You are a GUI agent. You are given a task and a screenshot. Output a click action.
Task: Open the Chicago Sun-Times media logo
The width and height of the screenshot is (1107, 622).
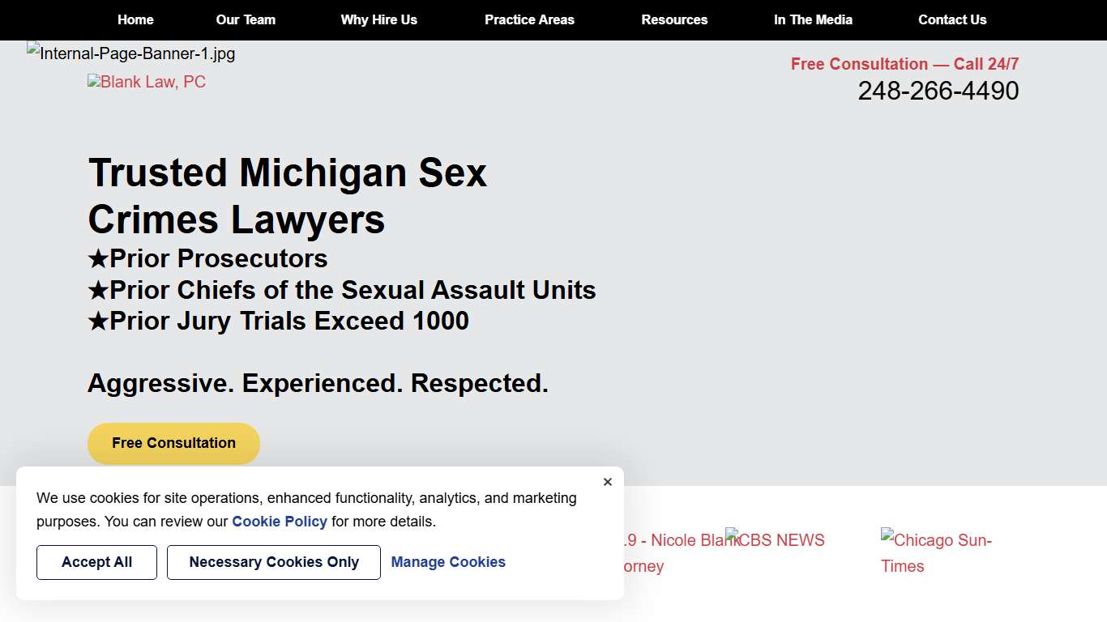coord(936,553)
